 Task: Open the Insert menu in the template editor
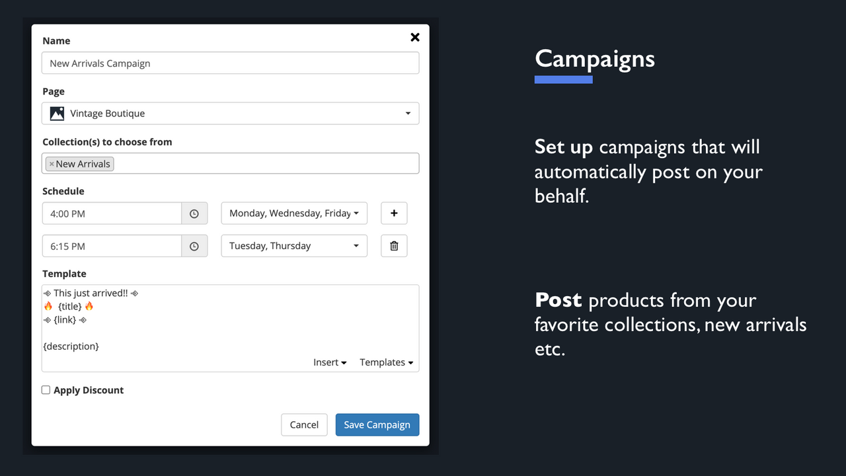[x=329, y=362]
